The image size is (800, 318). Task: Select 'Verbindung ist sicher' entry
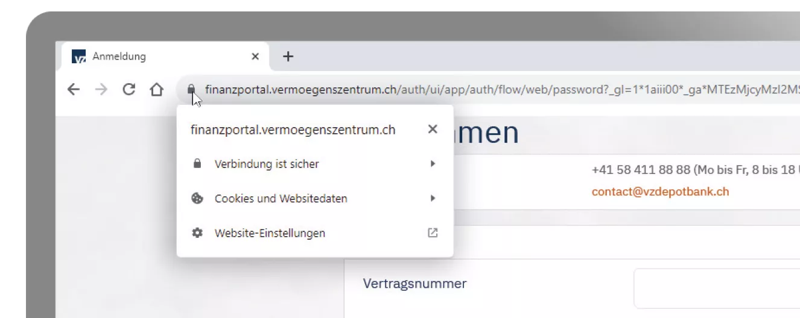[x=267, y=164]
